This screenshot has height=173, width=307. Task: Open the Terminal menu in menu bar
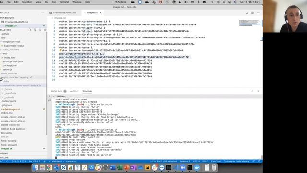pos(64,2)
